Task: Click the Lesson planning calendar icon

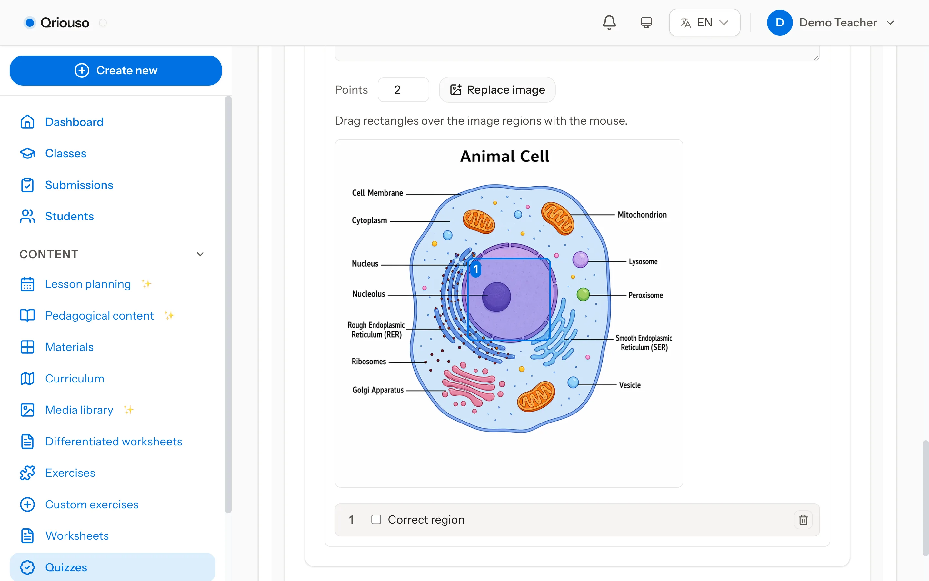Action: coord(27,284)
